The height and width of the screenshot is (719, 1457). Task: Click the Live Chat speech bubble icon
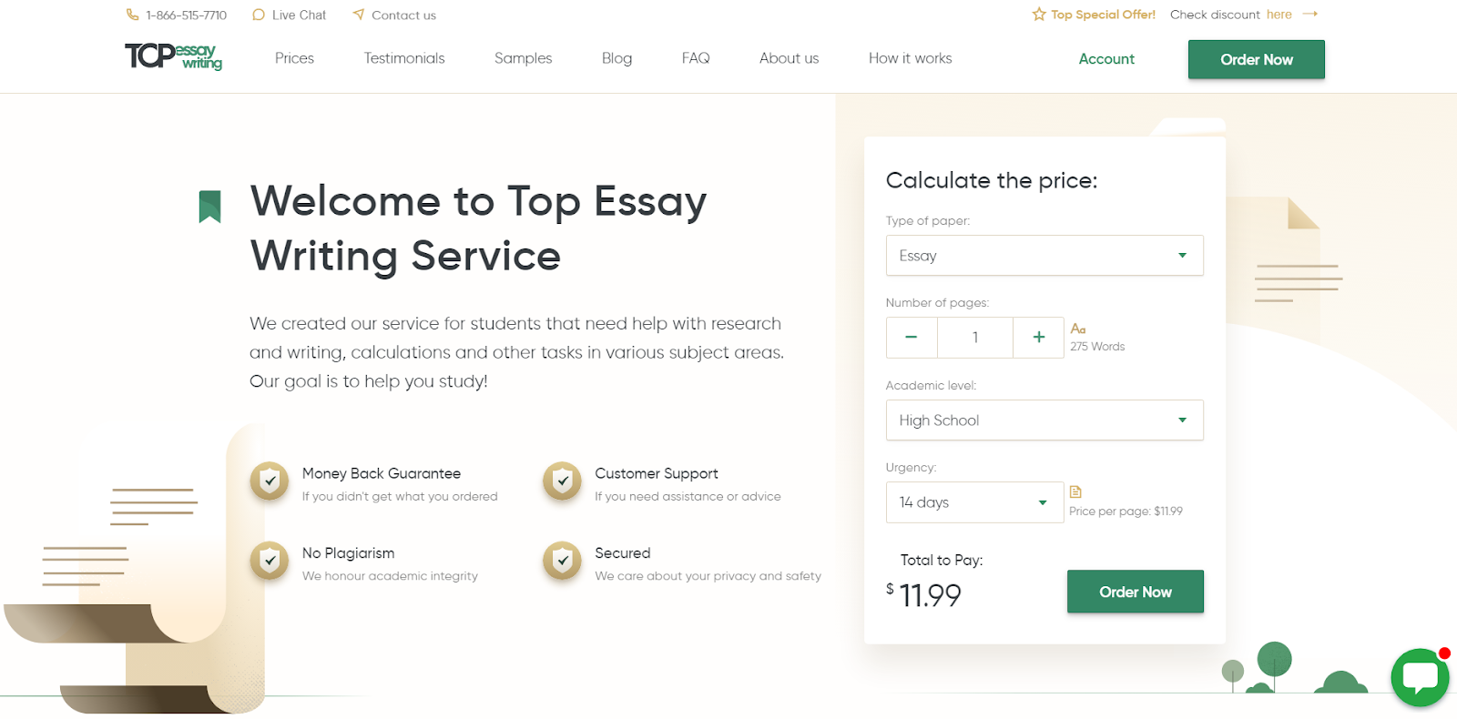pos(259,15)
